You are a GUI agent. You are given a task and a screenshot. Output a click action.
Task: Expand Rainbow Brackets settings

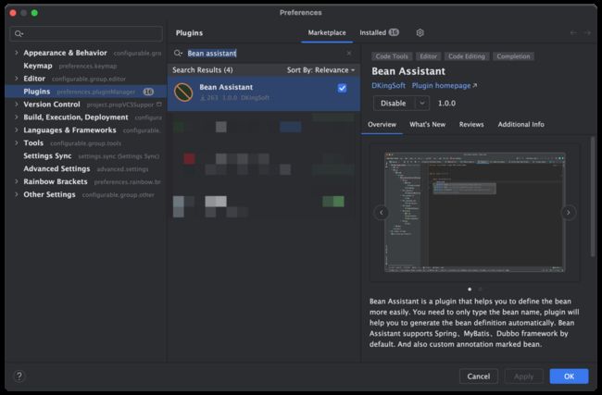(x=16, y=181)
